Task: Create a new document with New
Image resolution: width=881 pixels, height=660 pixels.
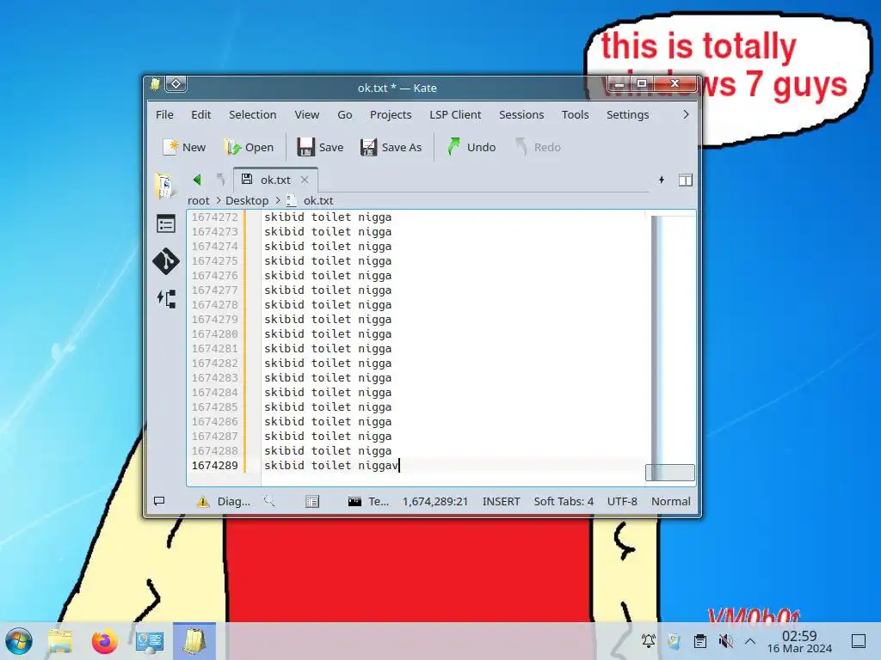Action: 184,147
